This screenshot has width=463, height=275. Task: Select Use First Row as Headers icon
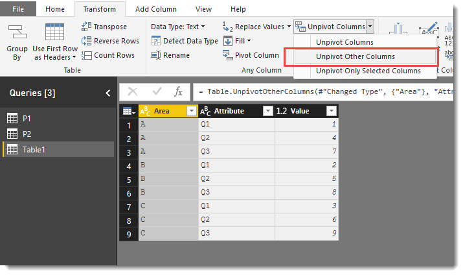[54, 32]
